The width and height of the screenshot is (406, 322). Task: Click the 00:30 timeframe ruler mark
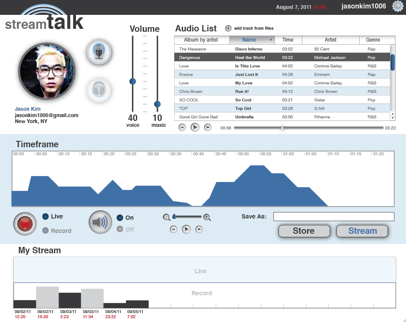click(153, 154)
